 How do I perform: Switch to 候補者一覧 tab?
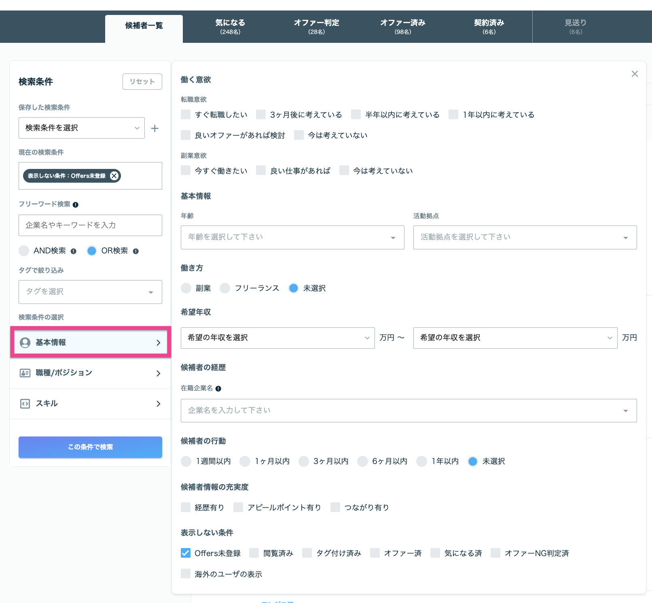144,28
